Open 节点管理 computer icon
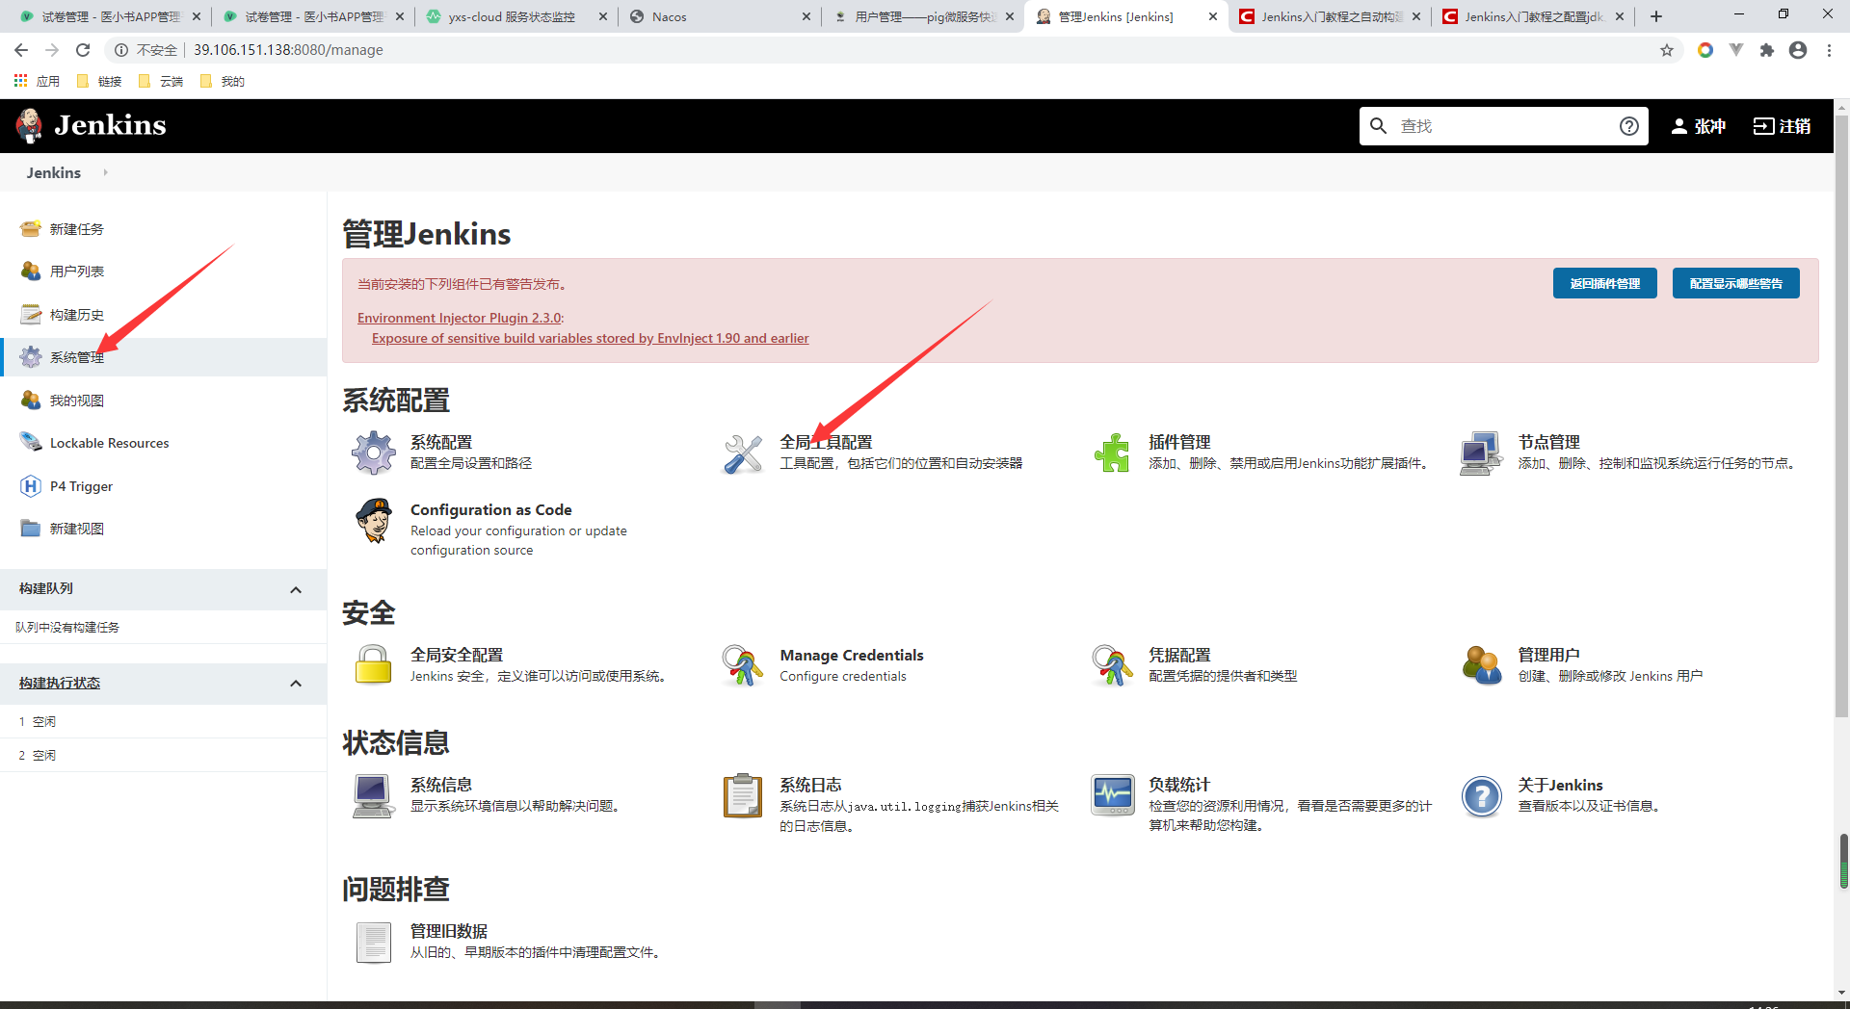This screenshot has height=1009, width=1850. coord(1481,453)
